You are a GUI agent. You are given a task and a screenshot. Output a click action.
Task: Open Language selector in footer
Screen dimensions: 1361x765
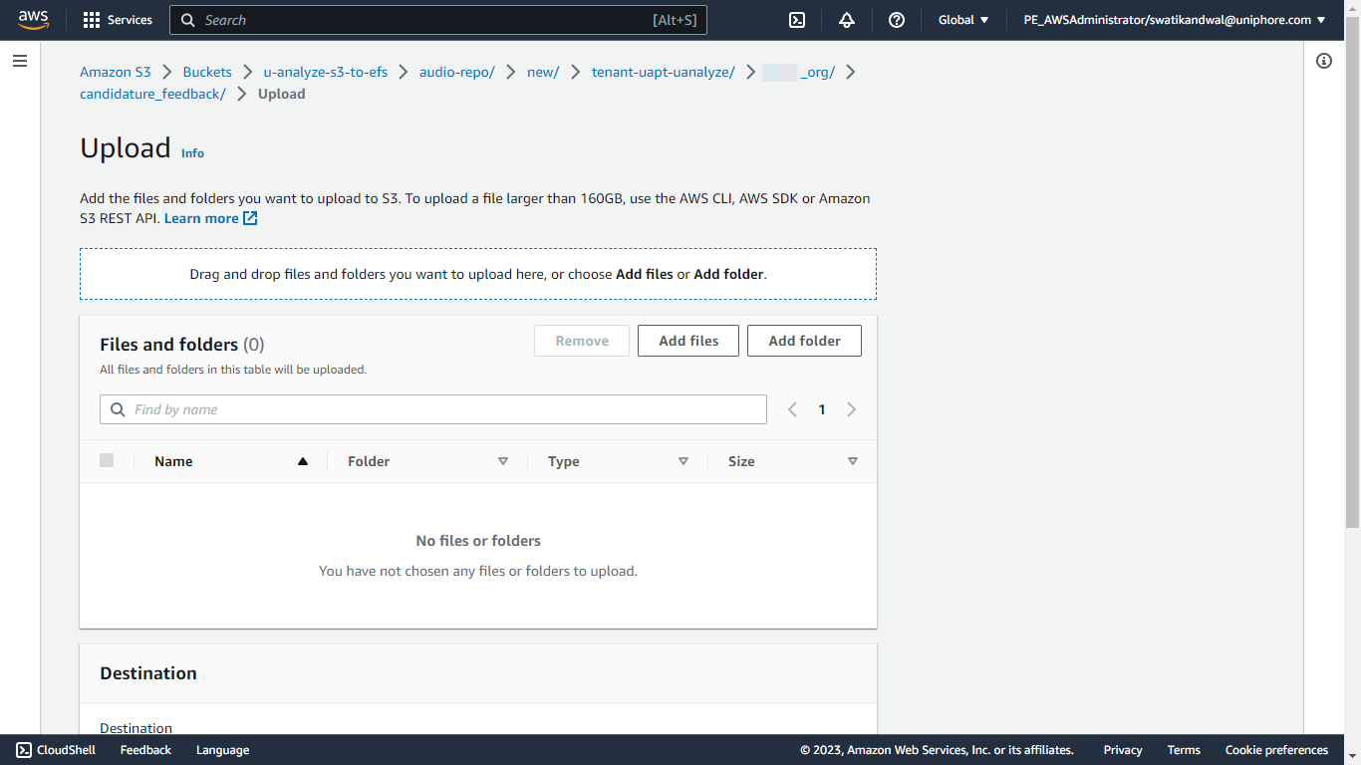[x=222, y=750]
